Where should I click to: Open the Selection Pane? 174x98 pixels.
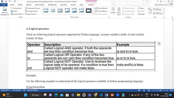pyautogui.click(x=128, y=14)
